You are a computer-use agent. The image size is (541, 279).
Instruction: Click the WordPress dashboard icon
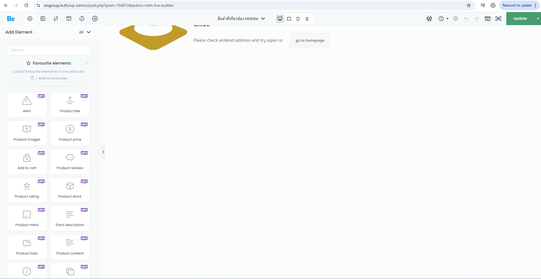(x=429, y=19)
